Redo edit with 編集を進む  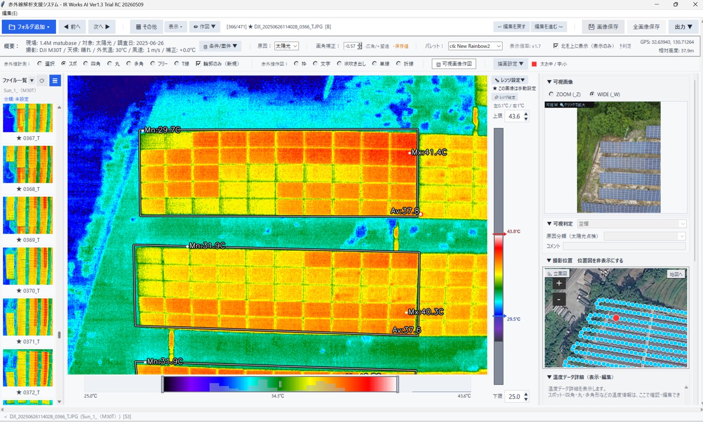[548, 27]
